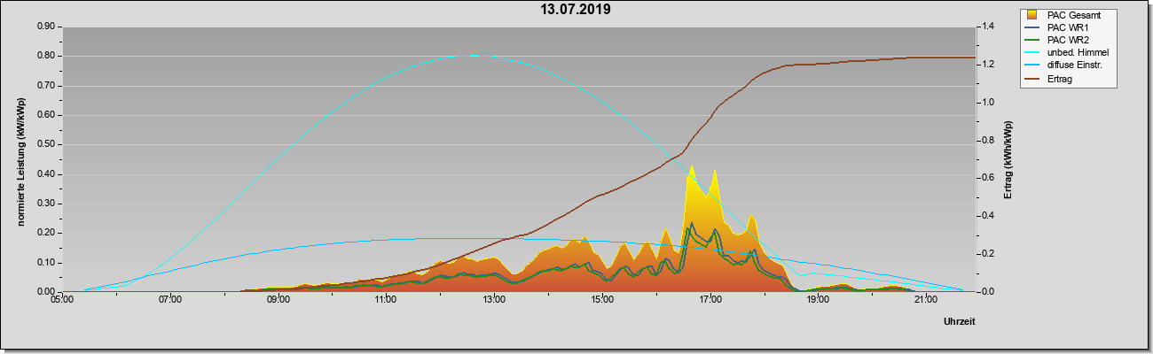This screenshot has height=354, width=1153.
Task: Click the PAC Gesamt legend color swatch
Action: tap(1031, 14)
